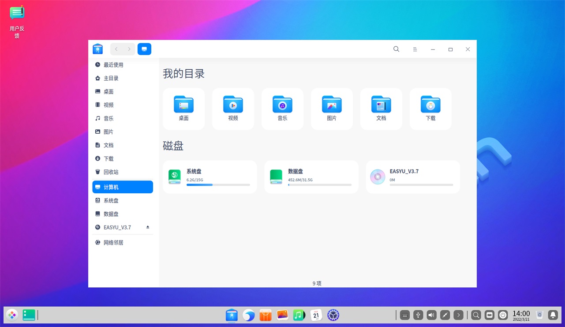
Task: Open the 用户反馈 desktop shortcut
Action: pyautogui.click(x=17, y=22)
